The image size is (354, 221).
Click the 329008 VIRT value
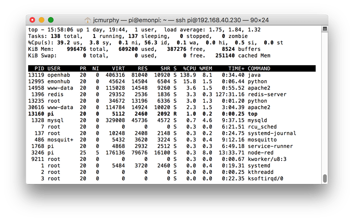(x=115, y=120)
